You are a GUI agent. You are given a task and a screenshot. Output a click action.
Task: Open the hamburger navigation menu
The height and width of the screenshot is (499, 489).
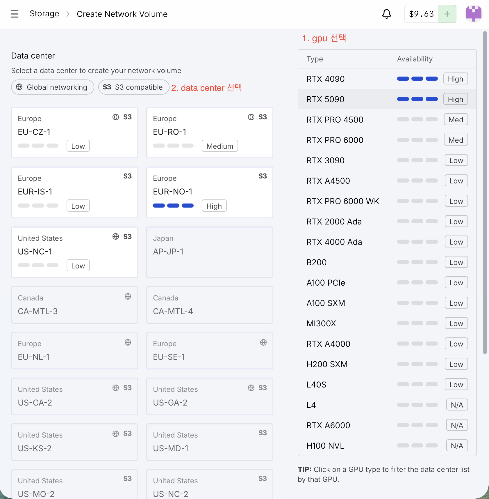click(x=15, y=14)
